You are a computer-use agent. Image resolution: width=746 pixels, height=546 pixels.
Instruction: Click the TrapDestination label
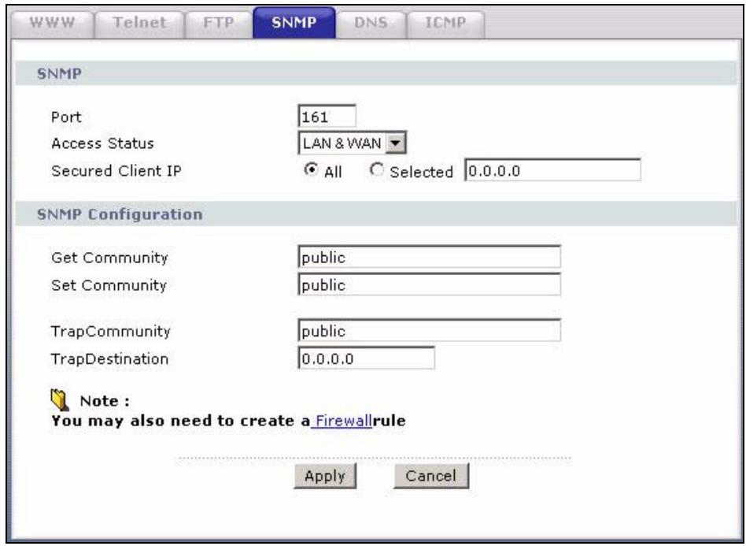click(x=110, y=358)
